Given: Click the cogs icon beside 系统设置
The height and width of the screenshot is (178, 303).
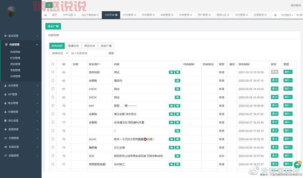Looking at the screenshot, I should click(6, 147).
